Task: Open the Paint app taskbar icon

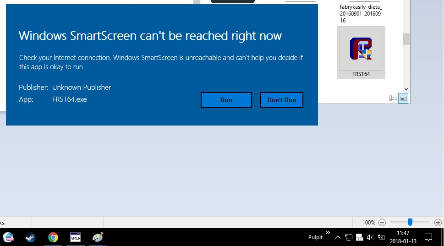Action: coord(98,237)
